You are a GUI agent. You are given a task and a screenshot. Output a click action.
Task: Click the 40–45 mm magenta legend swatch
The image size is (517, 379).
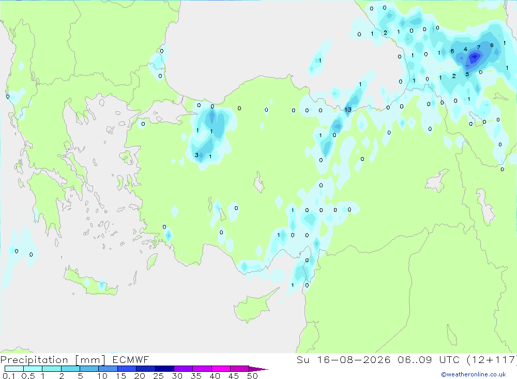point(221,369)
